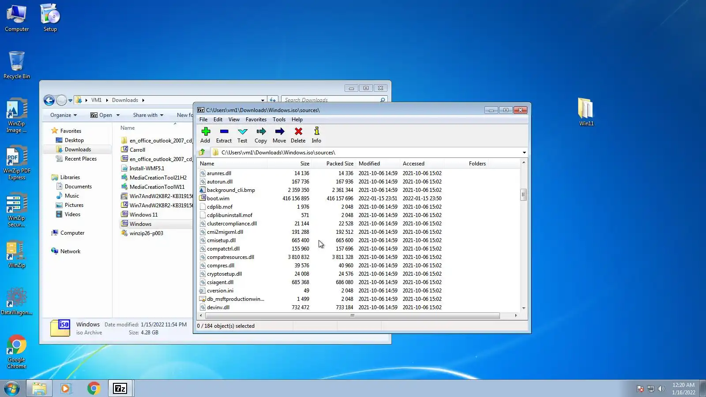Open the Help menu in 7-Zip

(x=297, y=120)
